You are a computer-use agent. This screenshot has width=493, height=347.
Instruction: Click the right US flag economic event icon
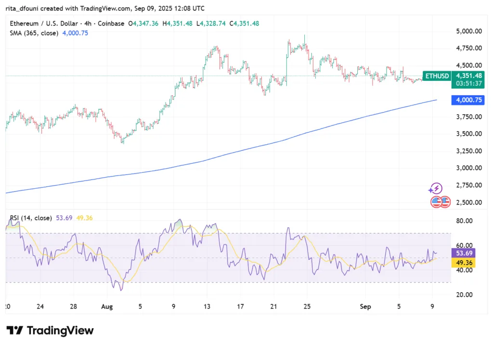pyautogui.click(x=444, y=202)
